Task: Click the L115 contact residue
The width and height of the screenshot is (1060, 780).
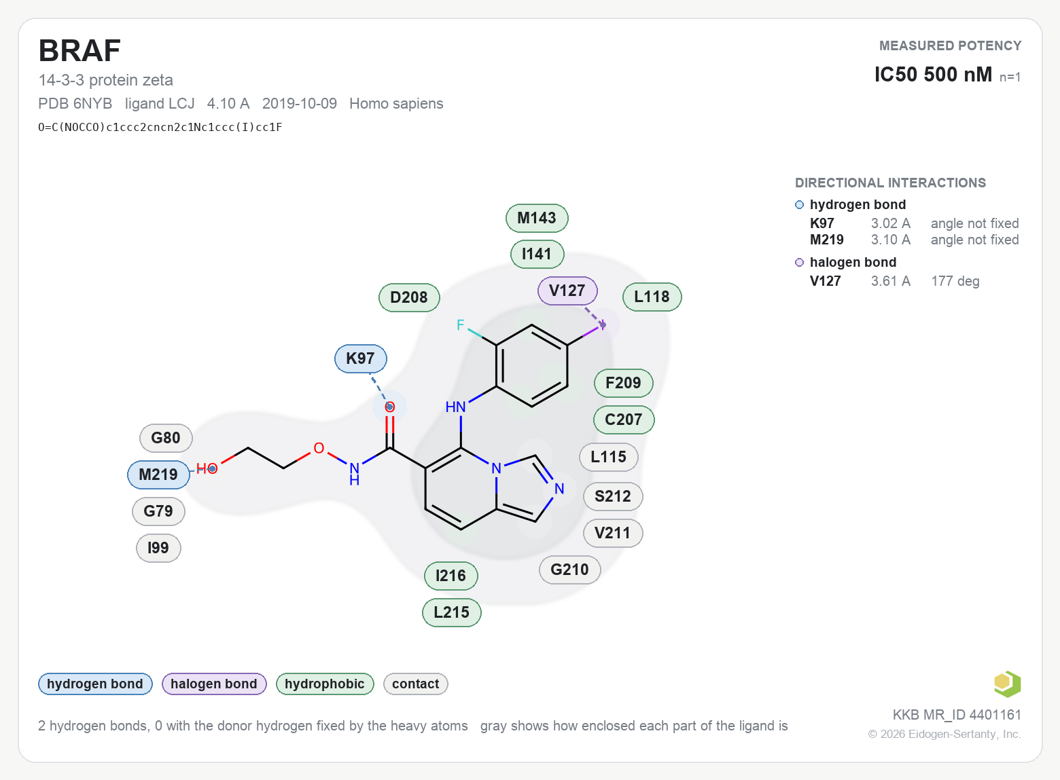Action: click(609, 457)
